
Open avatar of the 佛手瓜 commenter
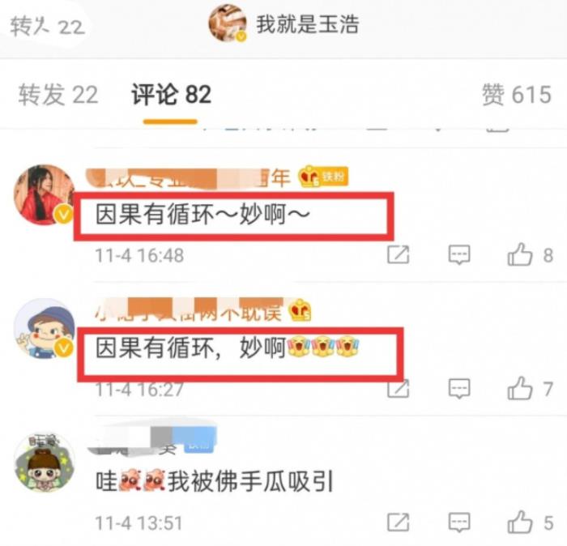(x=44, y=463)
